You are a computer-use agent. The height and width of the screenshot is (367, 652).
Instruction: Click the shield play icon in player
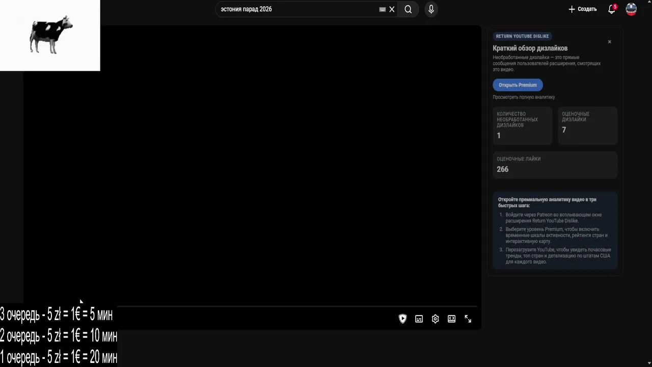(x=402, y=319)
